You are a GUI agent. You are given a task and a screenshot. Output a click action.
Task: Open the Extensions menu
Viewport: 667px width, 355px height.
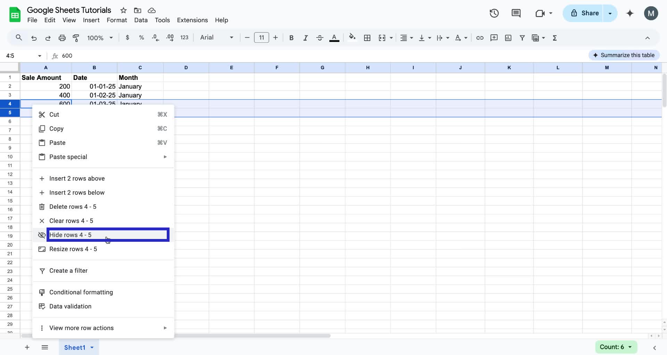tap(192, 20)
